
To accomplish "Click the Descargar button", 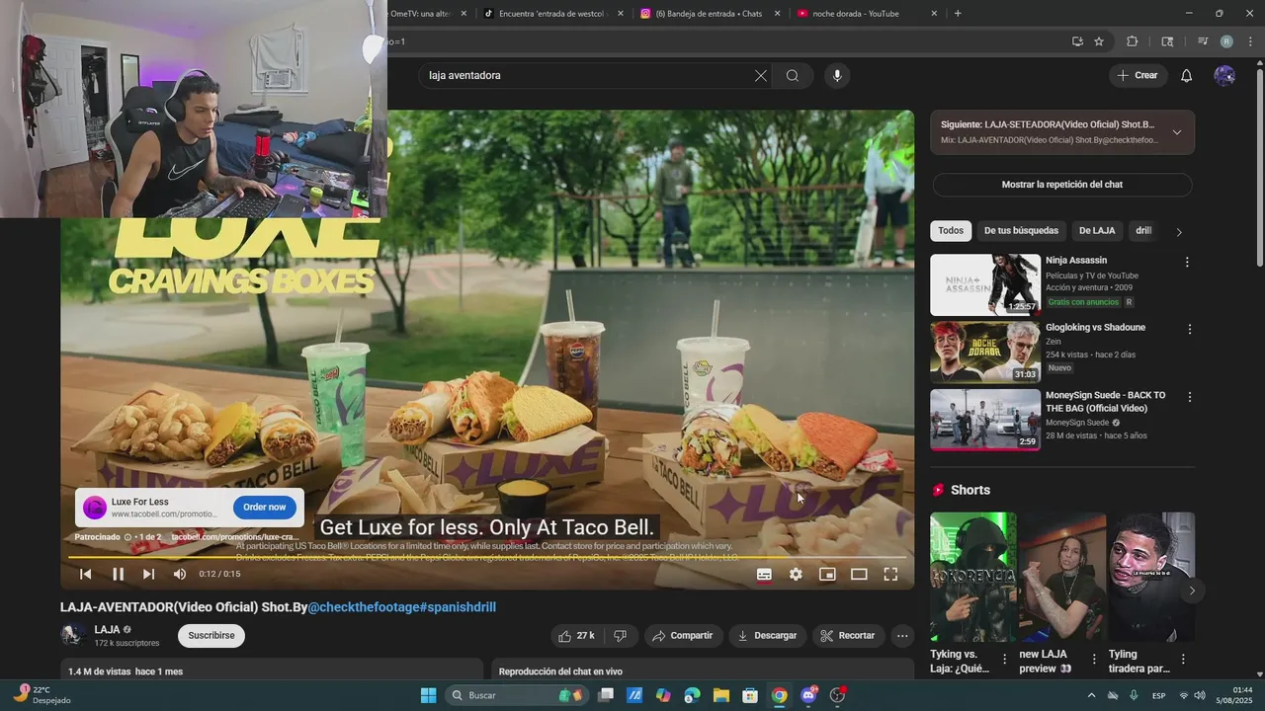I will coord(768,636).
